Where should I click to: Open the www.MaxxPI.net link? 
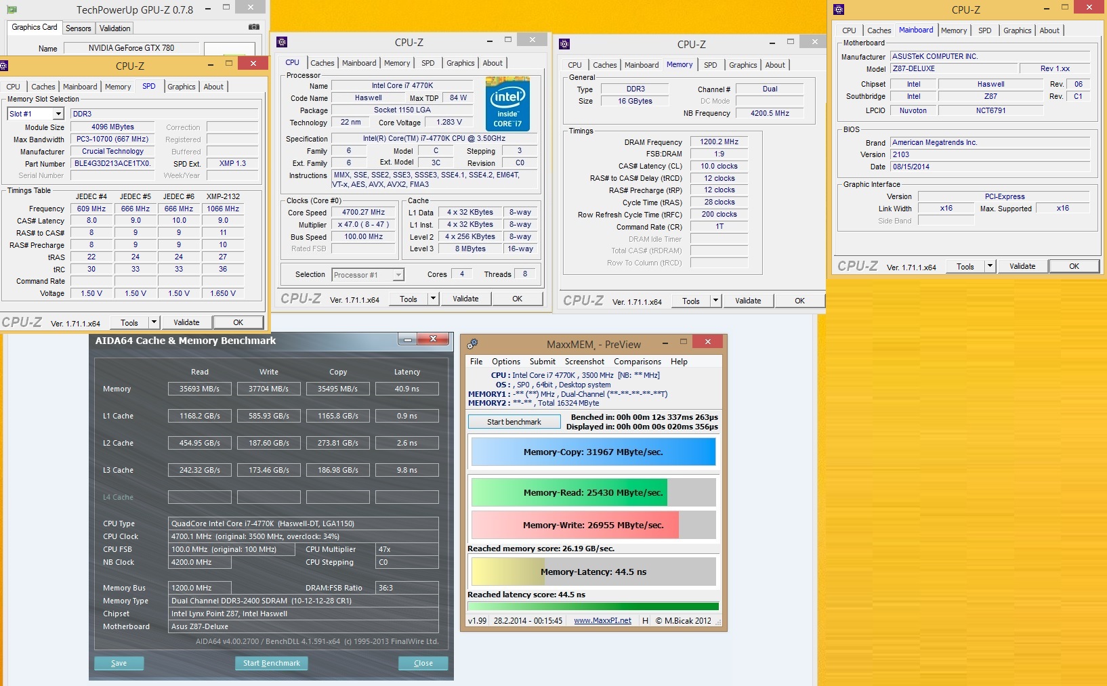click(x=602, y=620)
